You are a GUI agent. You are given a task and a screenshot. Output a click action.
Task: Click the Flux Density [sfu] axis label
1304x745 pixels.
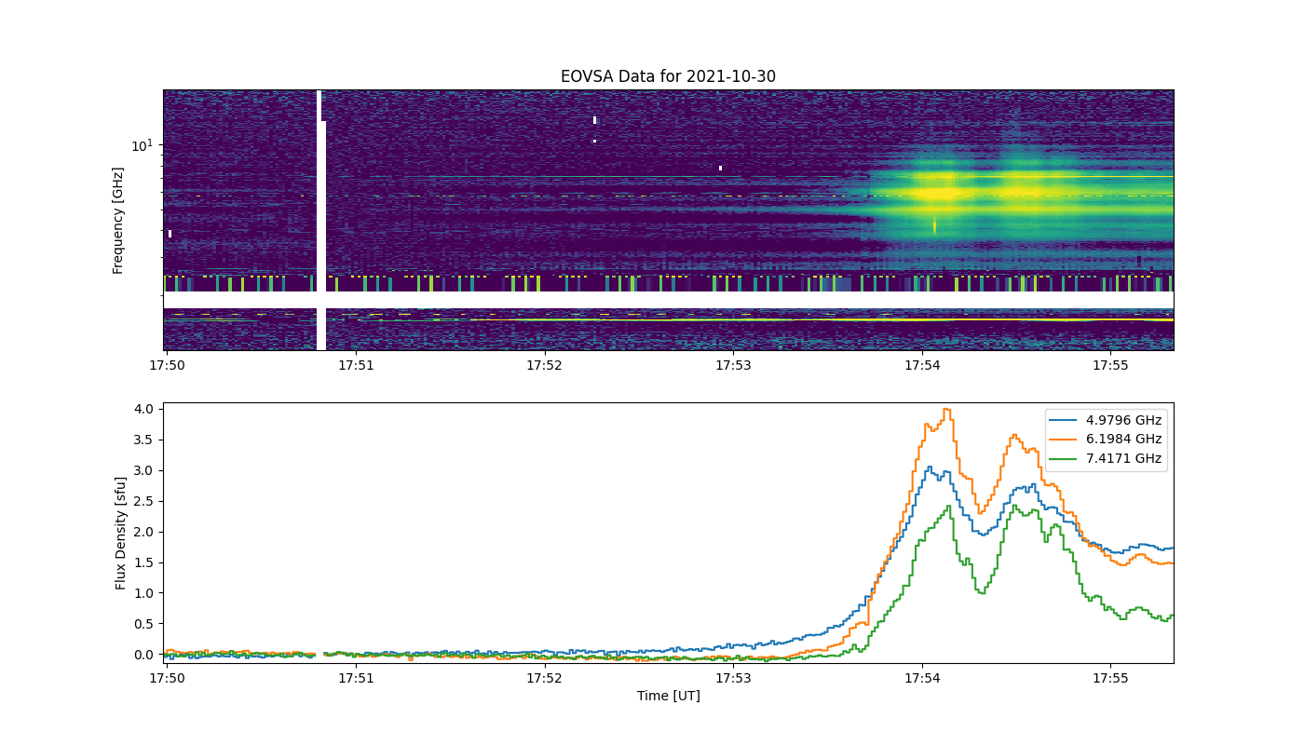coord(120,533)
